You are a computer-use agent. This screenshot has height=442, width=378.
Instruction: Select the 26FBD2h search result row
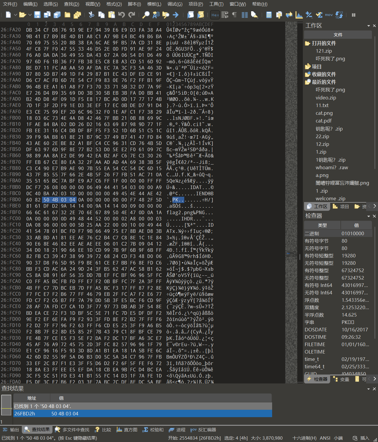[143, 414]
